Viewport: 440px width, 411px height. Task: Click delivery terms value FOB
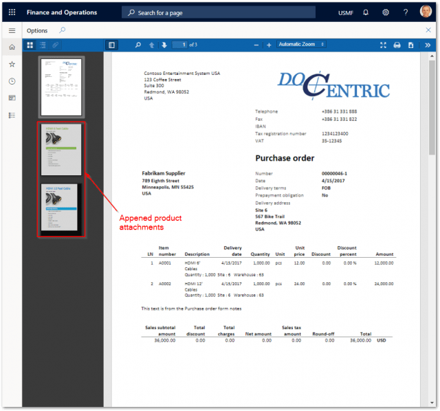(326, 188)
